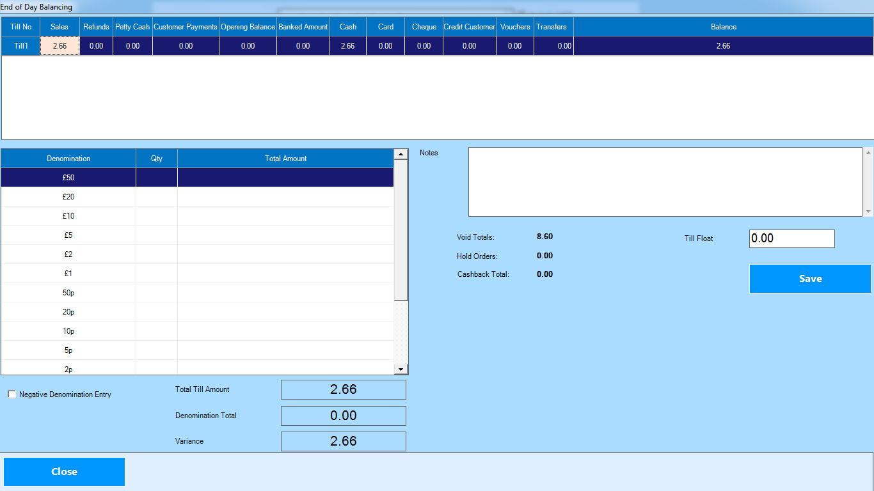This screenshot has width=874, height=491.
Task: Enable Negative Denomination Entry checkbox
Action: click(12, 394)
